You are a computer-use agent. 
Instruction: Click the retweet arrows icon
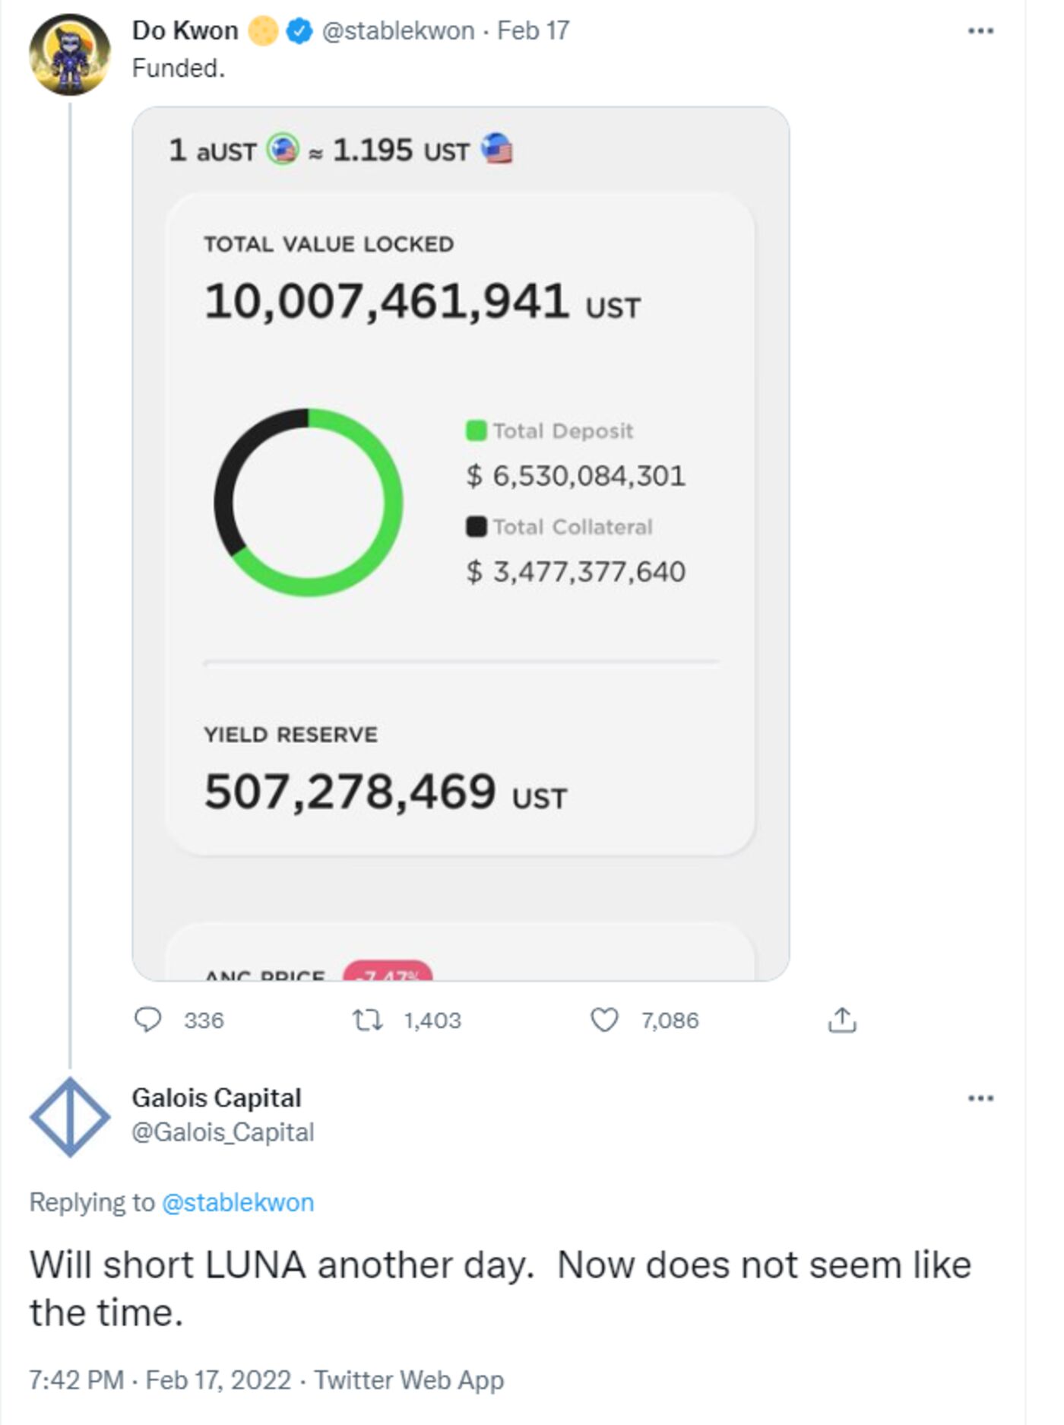[x=368, y=1020]
